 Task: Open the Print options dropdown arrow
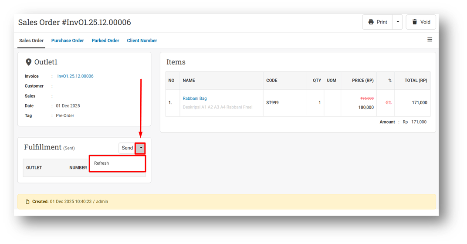398,22
